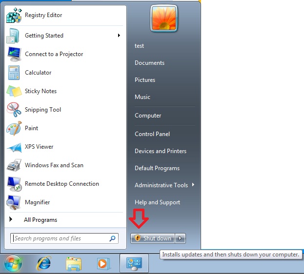Screen dimensions: 304x274
Task: Click the search magnifying glass icon
Action: tap(112, 238)
